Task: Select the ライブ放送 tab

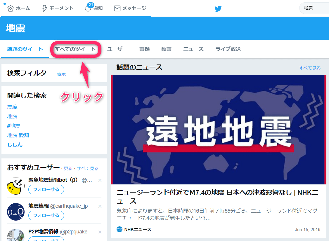Action: (x=228, y=49)
